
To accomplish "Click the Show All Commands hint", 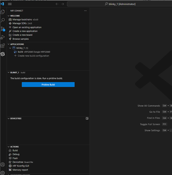I will pos(149,106).
